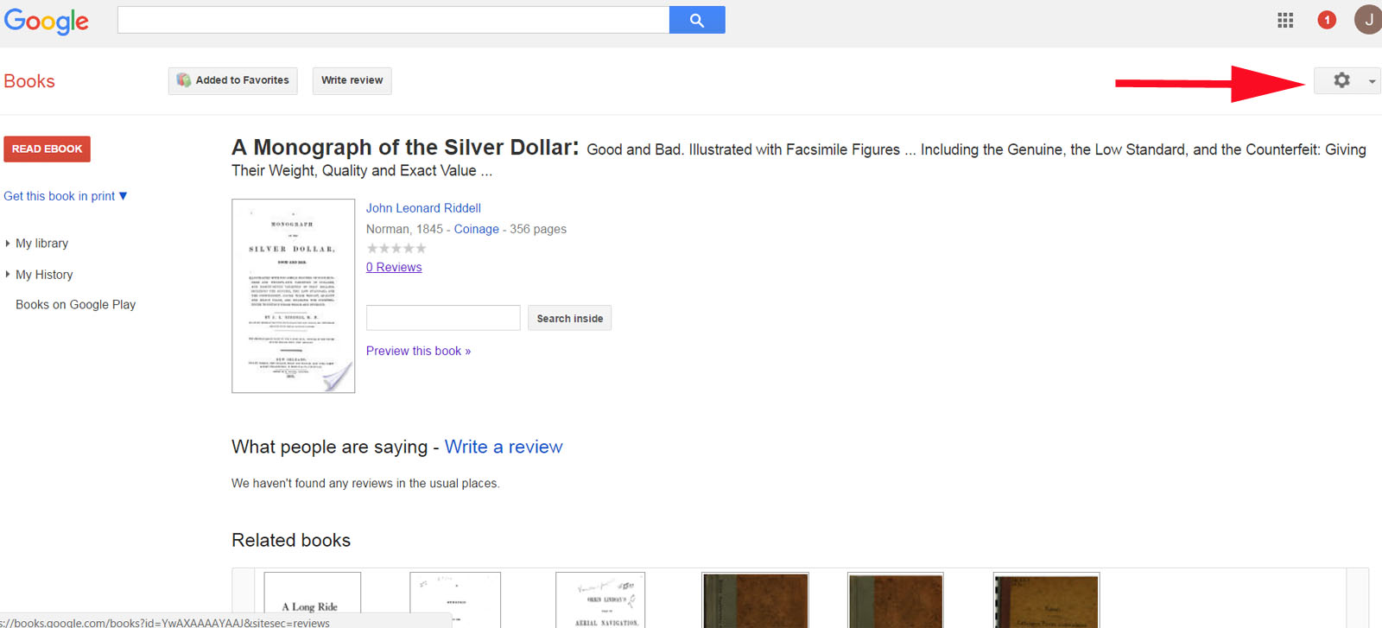1382x628 pixels.
Task: Open author John Leonard Riddell
Action: [423, 208]
